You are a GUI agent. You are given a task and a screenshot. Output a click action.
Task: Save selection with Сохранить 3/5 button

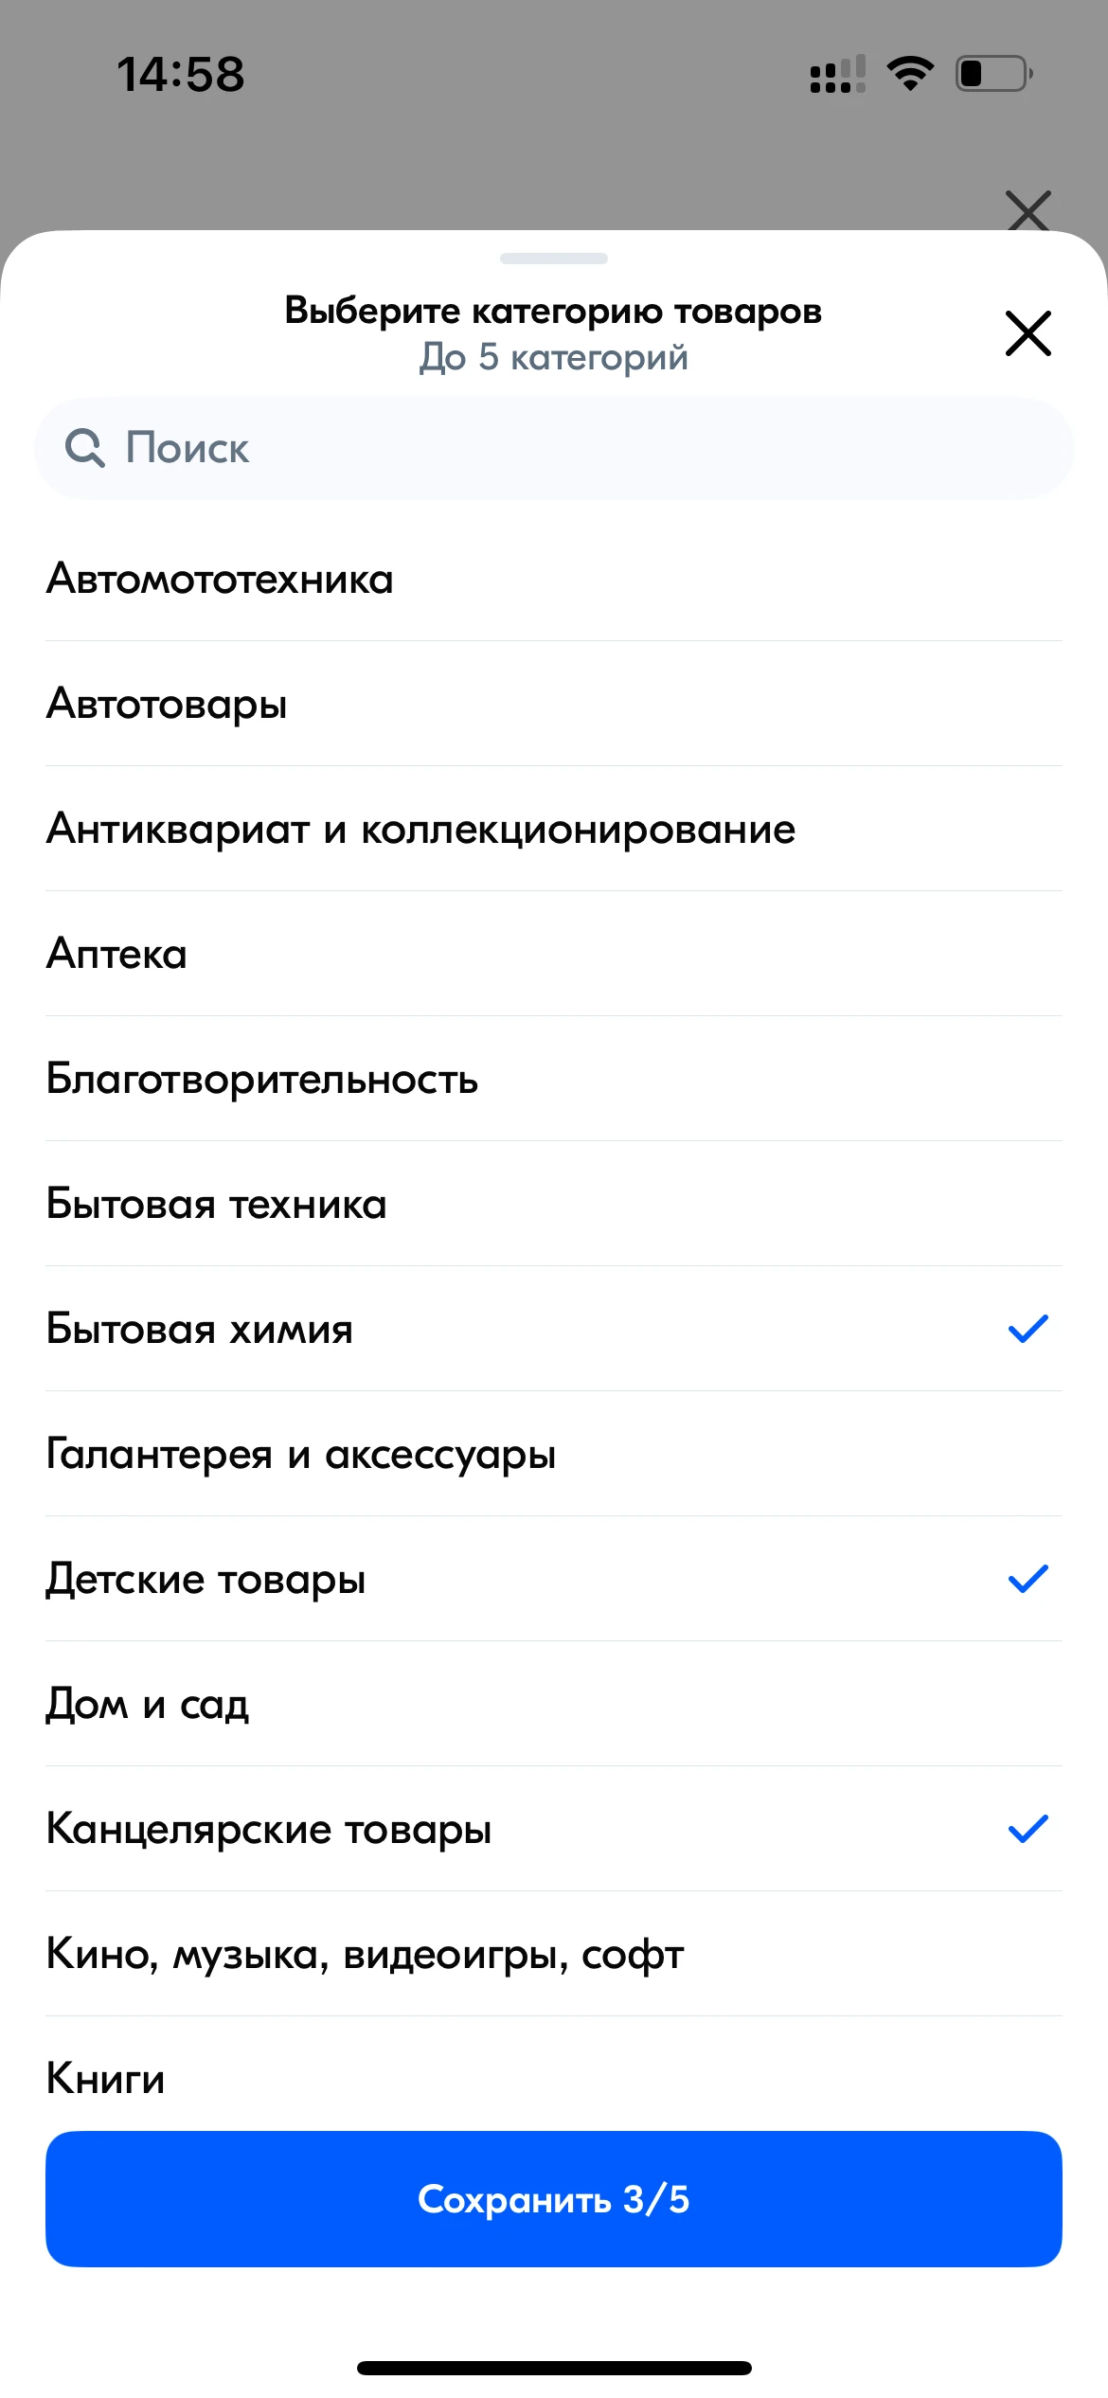[554, 2198]
